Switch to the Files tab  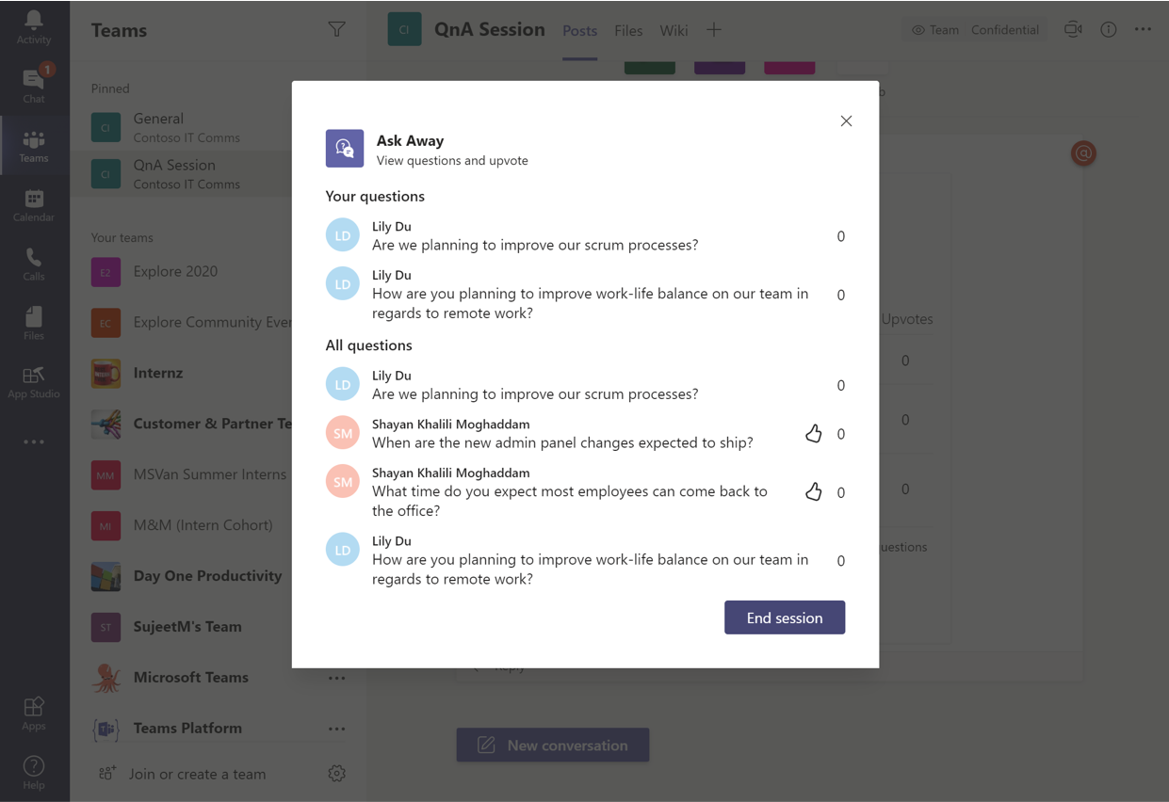(x=628, y=30)
